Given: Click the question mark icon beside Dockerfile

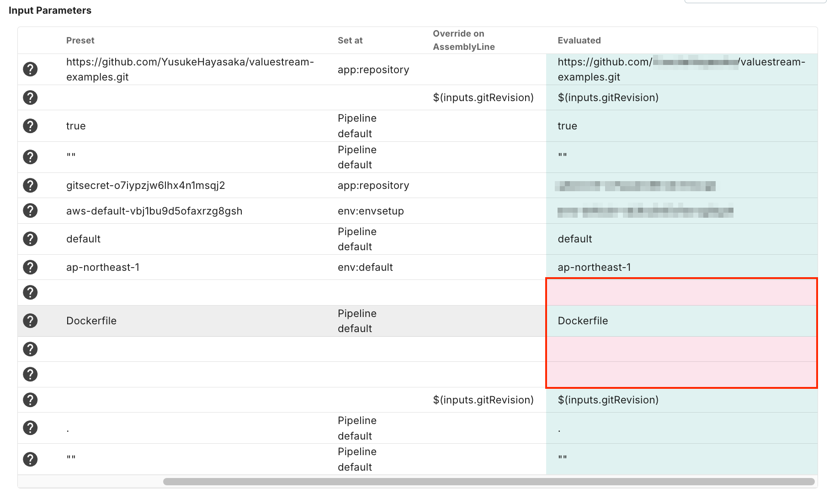Looking at the screenshot, I should (30, 321).
